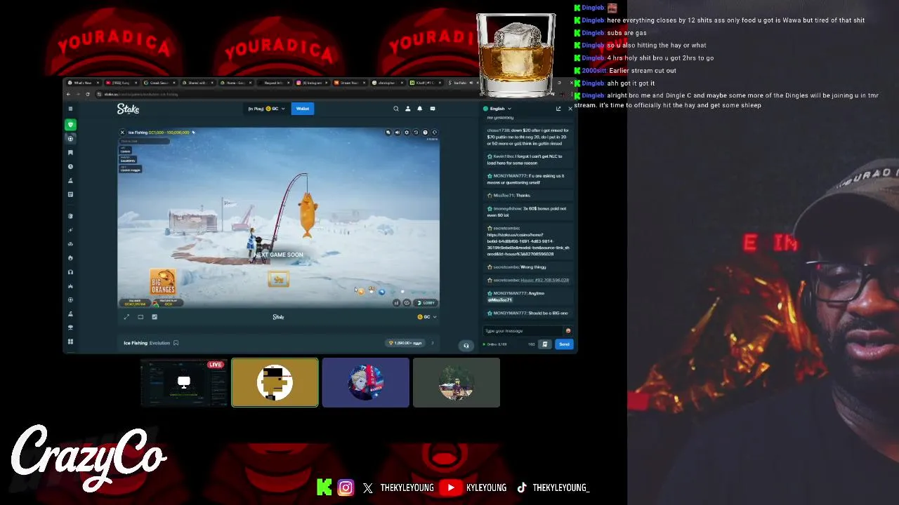This screenshot has height=505, width=899.
Task: Click the 1,890.00× top multiplier pill
Action: 406,343
